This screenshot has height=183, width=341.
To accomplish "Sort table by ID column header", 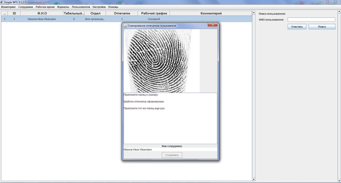I will pos(15,13).
